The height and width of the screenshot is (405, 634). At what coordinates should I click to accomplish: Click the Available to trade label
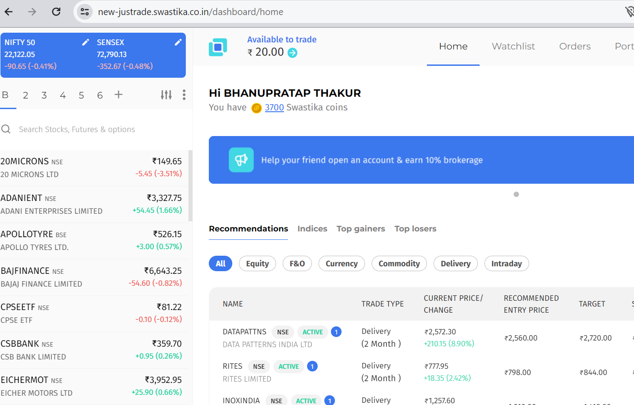[x=282, y=39]
